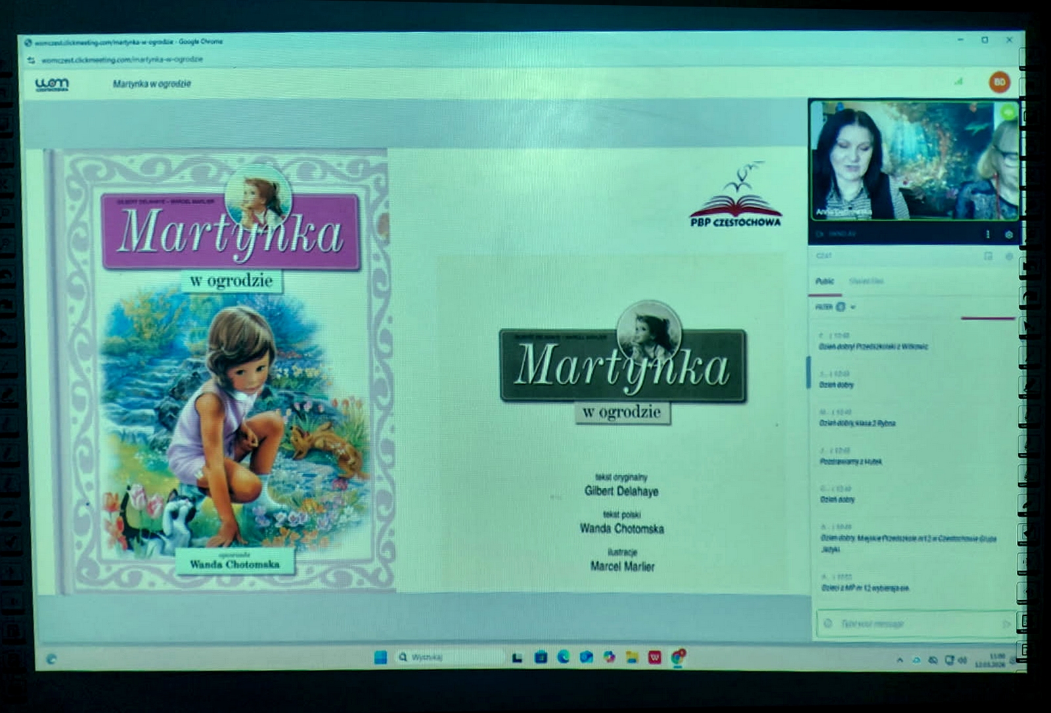This screenshot has width=1051, height=713.
Task: Switch to the second chat tab
Action: (x=866, y=281)
